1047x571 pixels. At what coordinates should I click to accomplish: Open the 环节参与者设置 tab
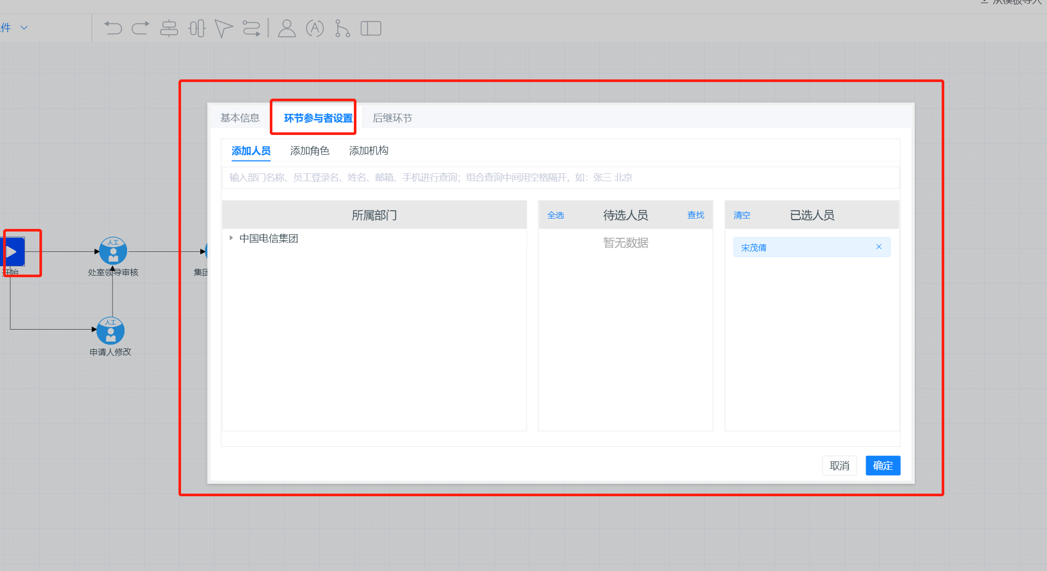pyautogui.click(x=319, y=118)
